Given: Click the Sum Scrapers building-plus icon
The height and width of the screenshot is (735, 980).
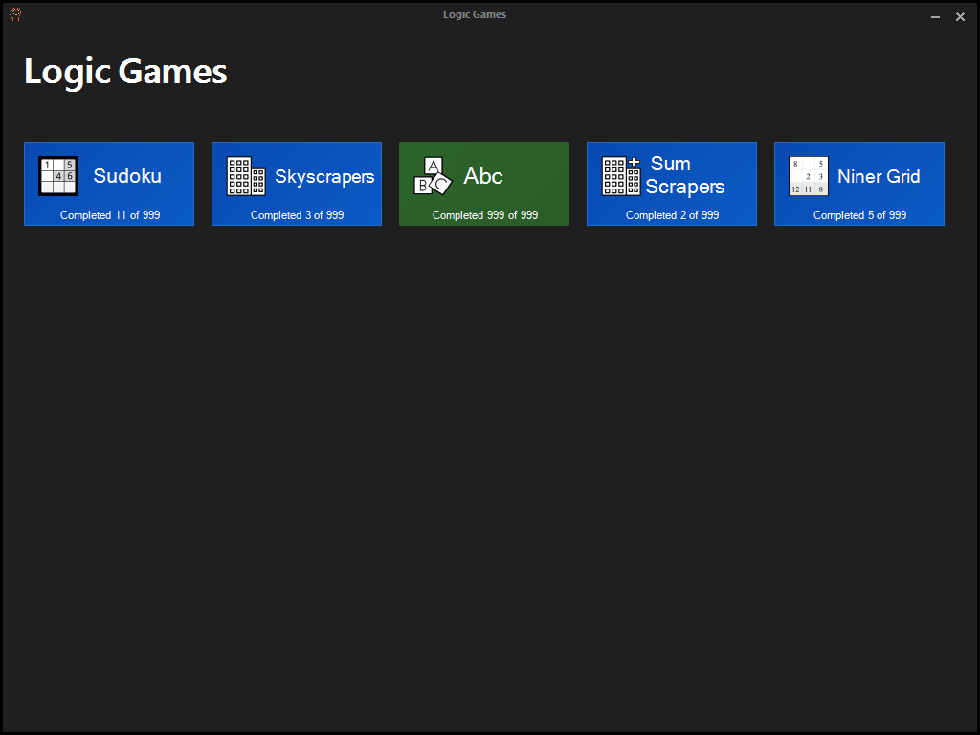Looking at the screenshot, I should point(620,176).
